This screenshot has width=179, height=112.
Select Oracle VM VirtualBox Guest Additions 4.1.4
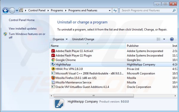tap(82, 87)
